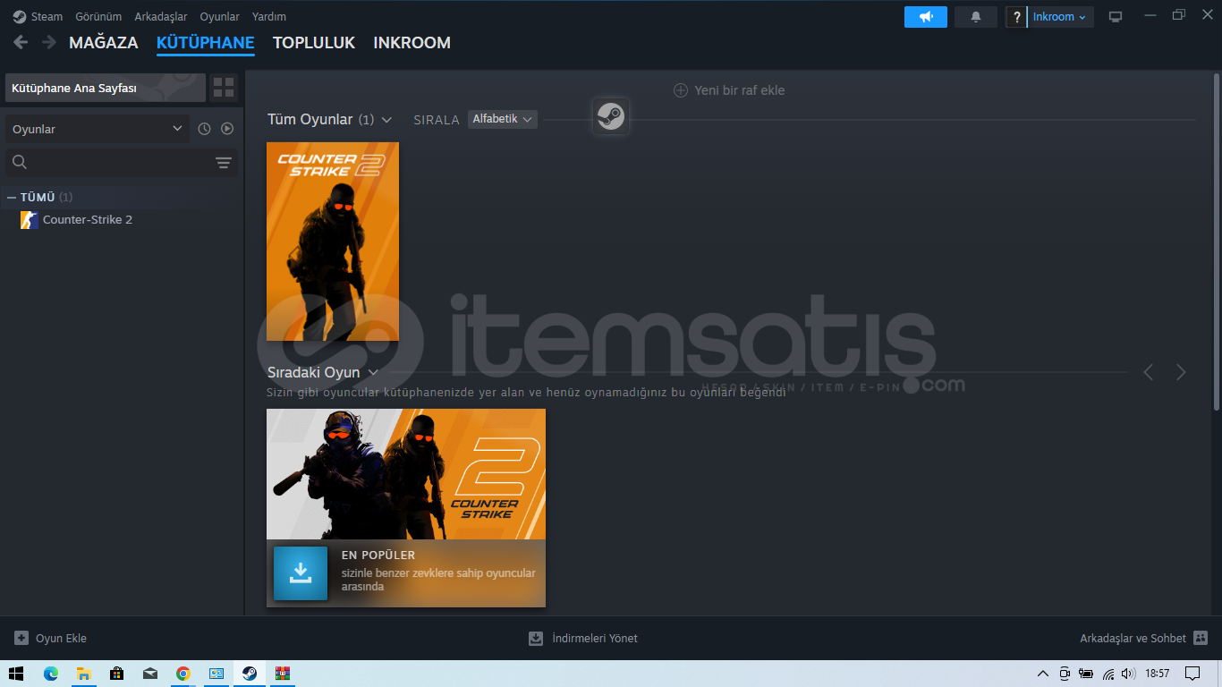Open the Counter-Strike 2 recommendation banner

point(406,508)
